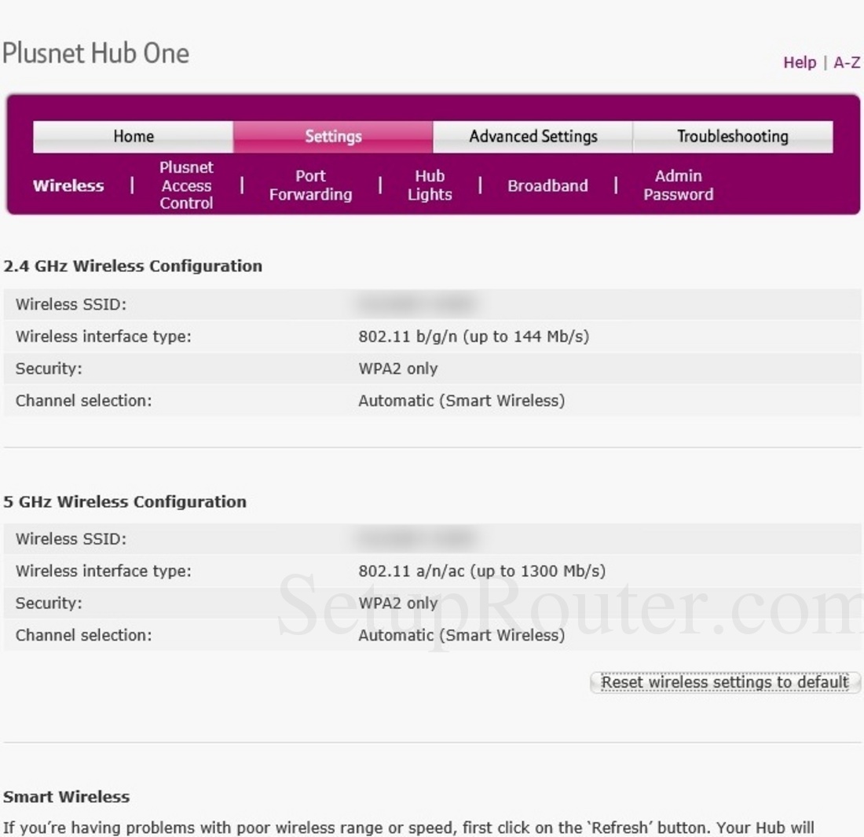Select the Wireless sub-menu item

pyautogui.click(x=68, y=185)
